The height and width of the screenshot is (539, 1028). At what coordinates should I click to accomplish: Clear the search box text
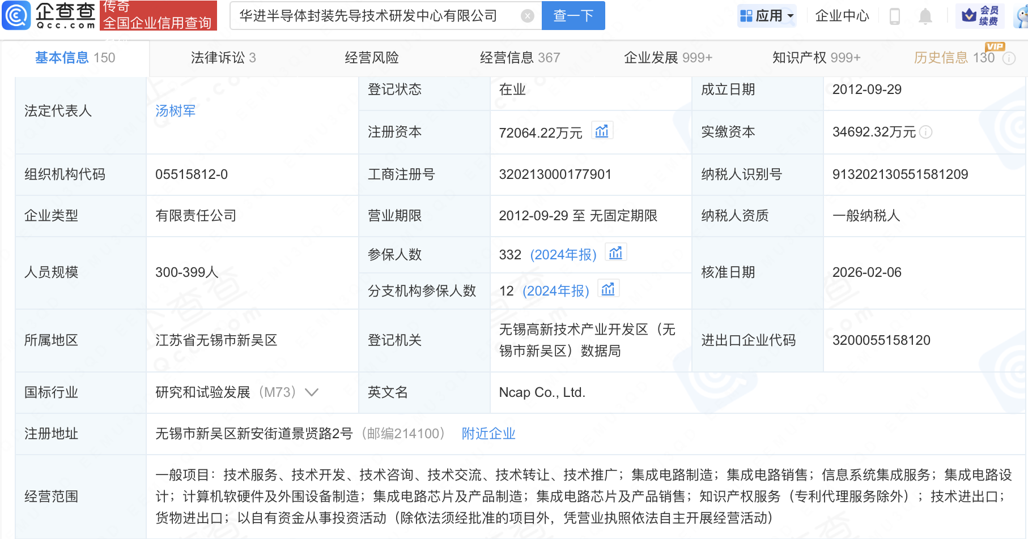527,16
